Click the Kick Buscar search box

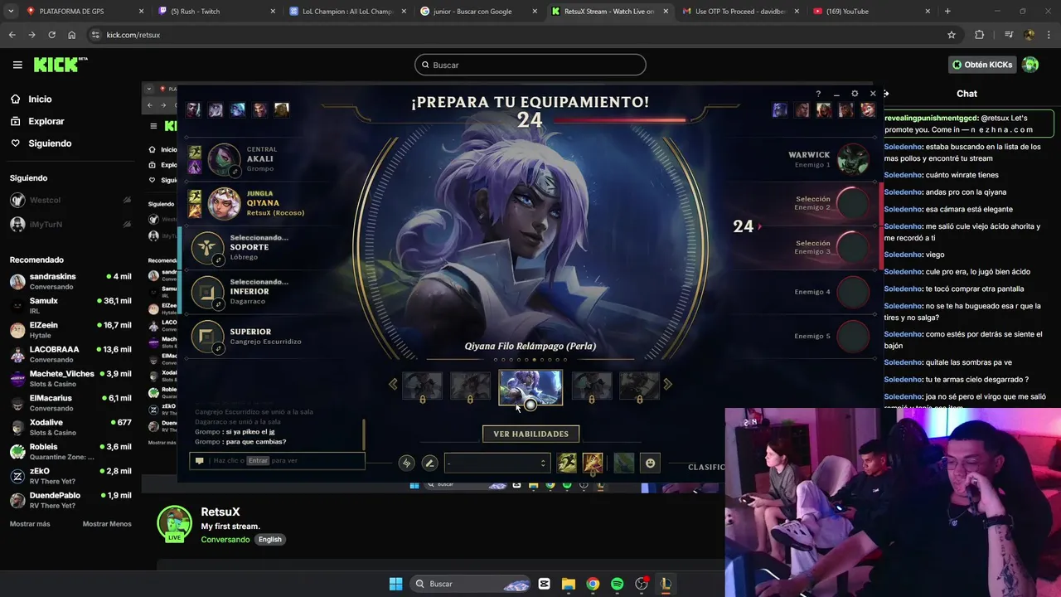click(530, 65)
